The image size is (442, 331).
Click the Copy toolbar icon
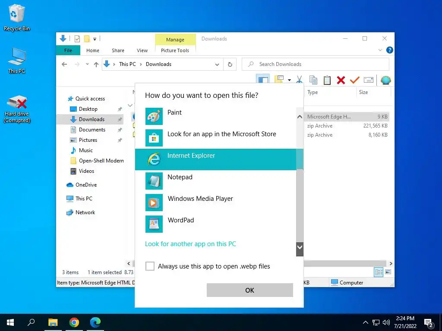(313, 80)
